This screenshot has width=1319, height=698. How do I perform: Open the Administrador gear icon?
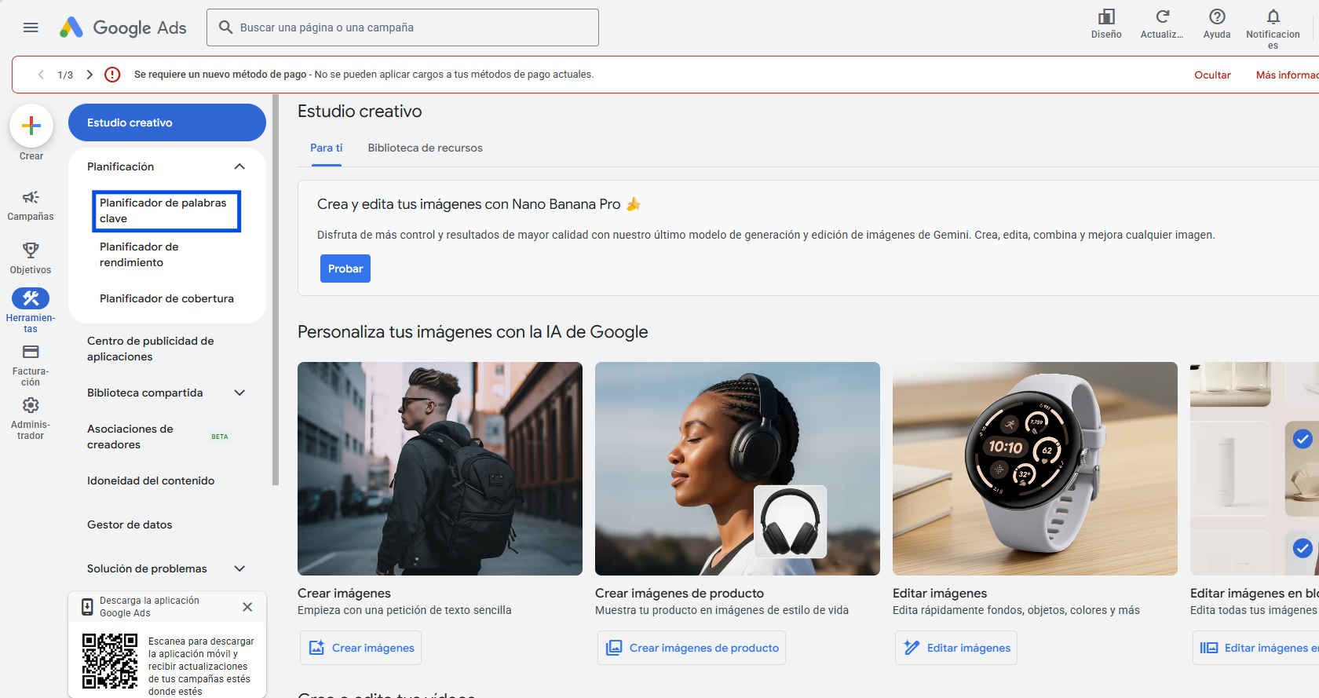tap(31, 405)
